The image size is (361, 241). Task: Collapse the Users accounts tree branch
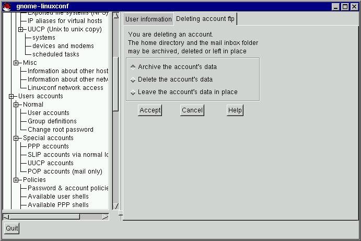[11, 96]
